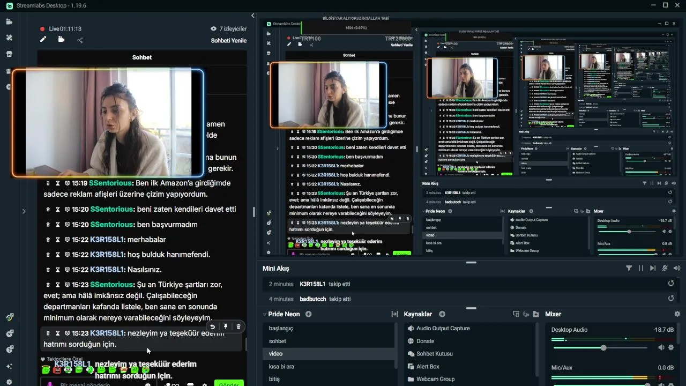Skip current alert in Mini Akış

653,268
